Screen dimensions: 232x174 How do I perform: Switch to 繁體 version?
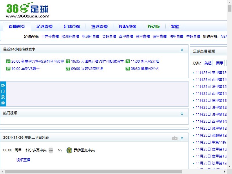point(175,26)
